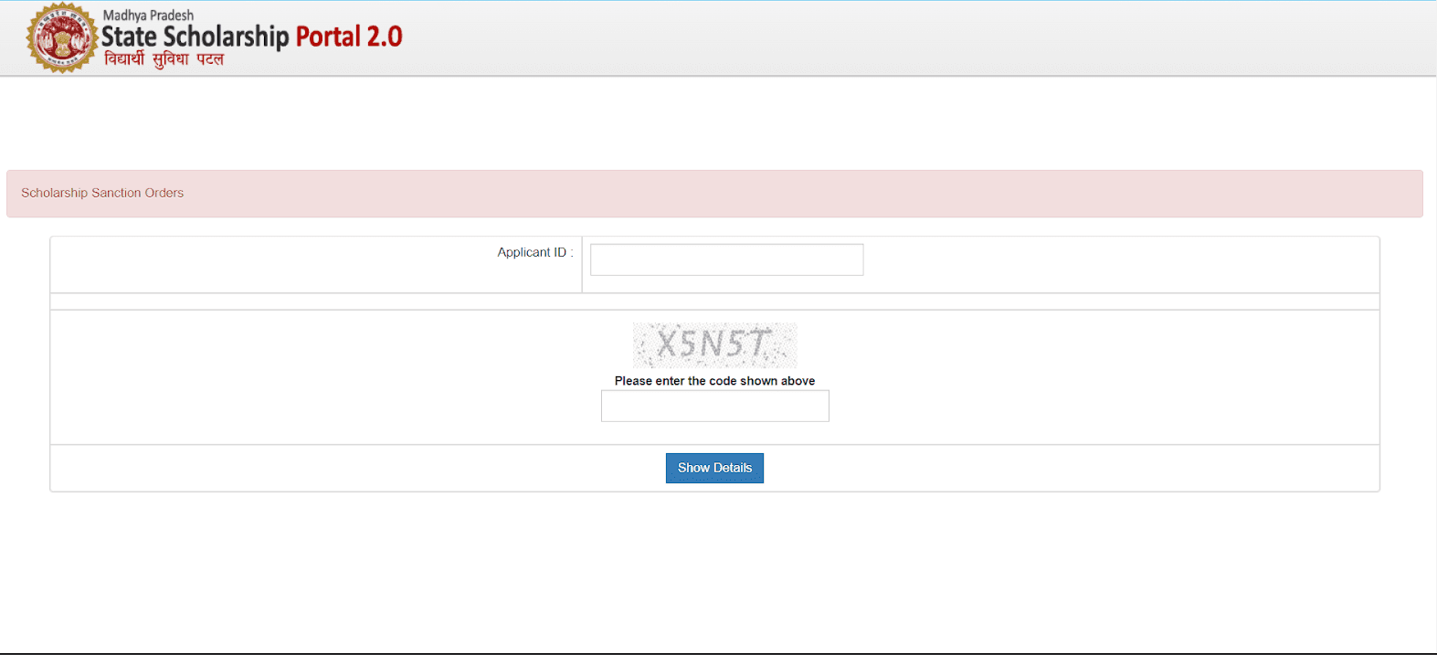Click the word "Details" on the blue button
The image size is (1437, 655).
coord(733,468)
